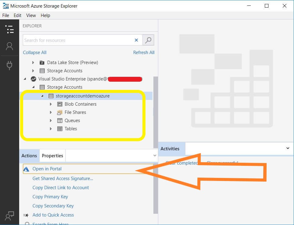Select the Data Lake Store (Preview) label
The image size is (294, 225).
tap(72, 63)
